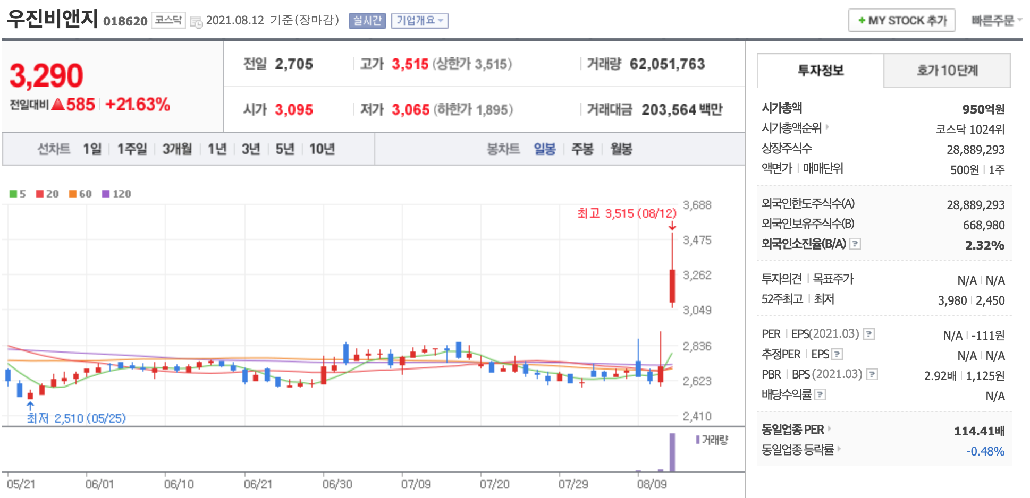This screenshot has width=1030, height=498.
Task: Select the 1일 line chart period
Action: [92, 149]
